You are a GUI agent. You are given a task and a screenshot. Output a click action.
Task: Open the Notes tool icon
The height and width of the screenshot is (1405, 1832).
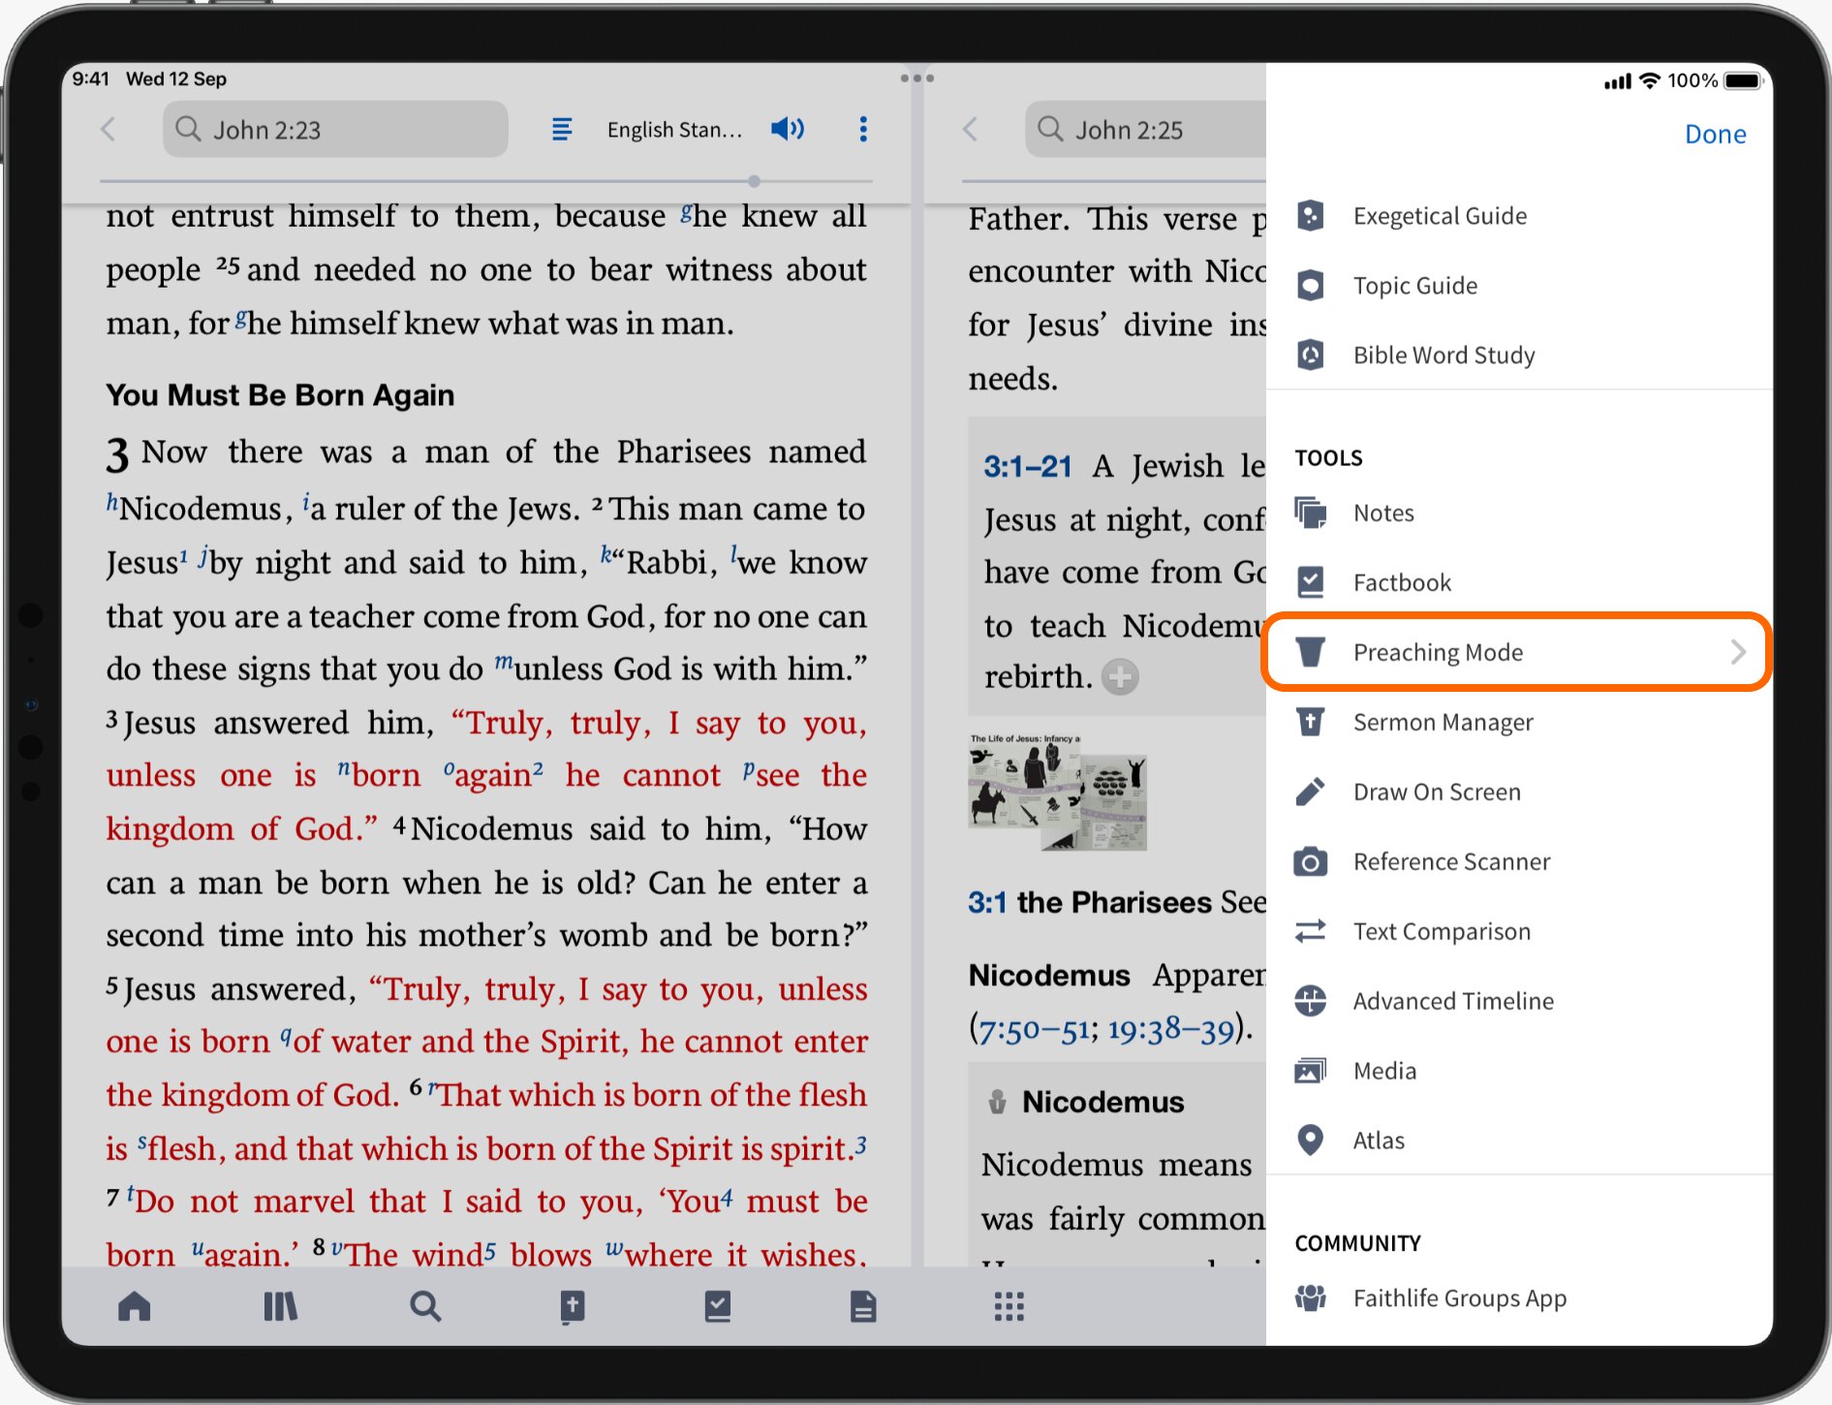1311,513
